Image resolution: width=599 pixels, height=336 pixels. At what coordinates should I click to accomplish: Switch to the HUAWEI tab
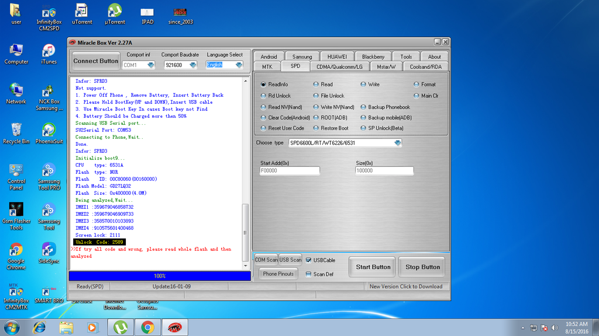click(x=337, y=57)
